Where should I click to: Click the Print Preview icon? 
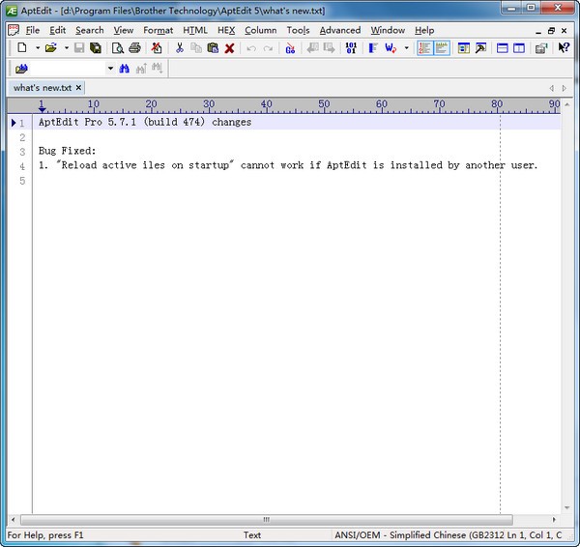[117, 48]
